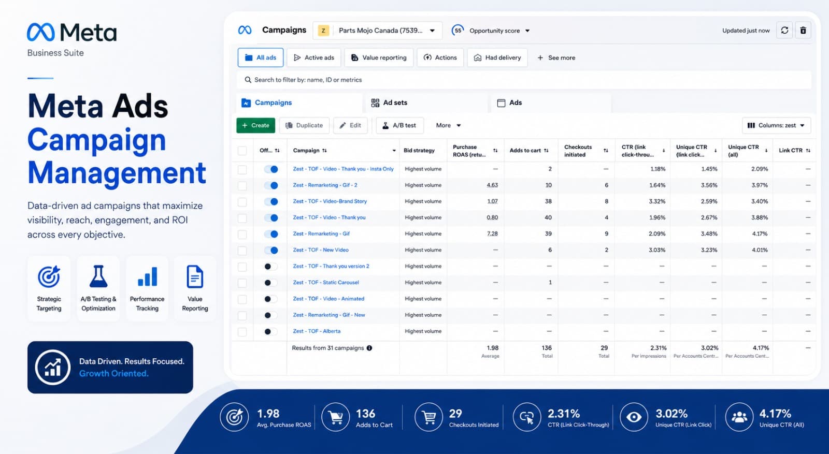
Task: Click the plus icon beside See more
Action: click(540, 57)
